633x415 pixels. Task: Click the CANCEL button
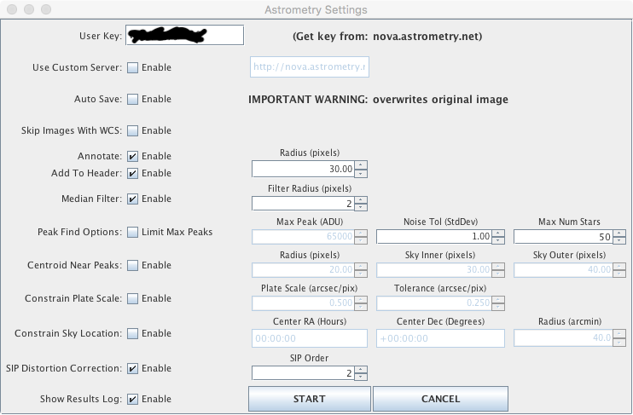pos(440,399)
